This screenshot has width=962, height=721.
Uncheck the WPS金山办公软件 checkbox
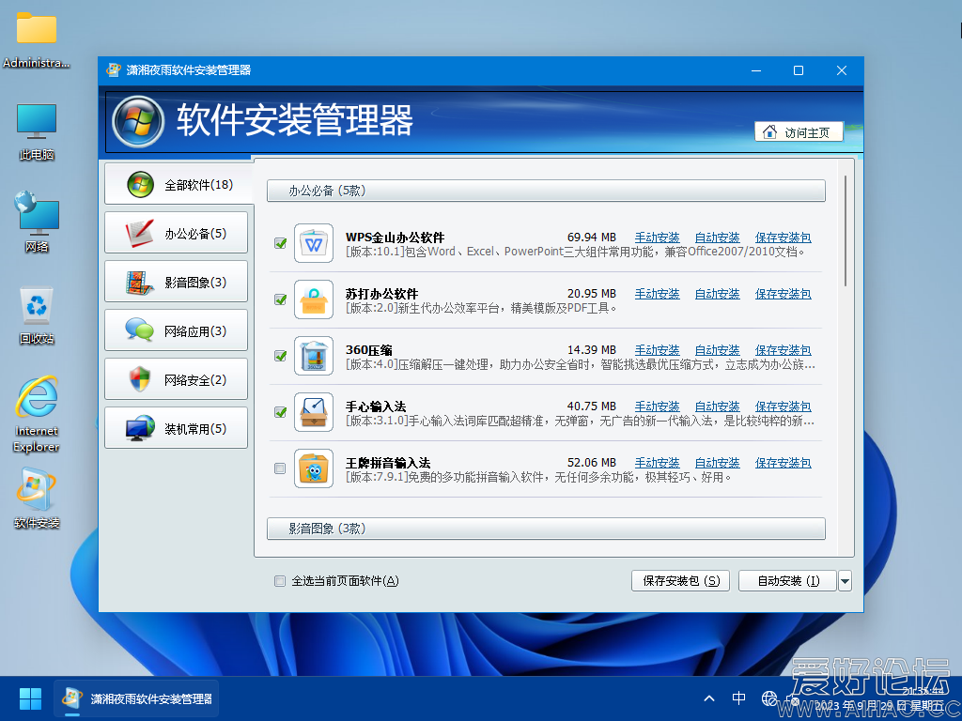[279, 242]
